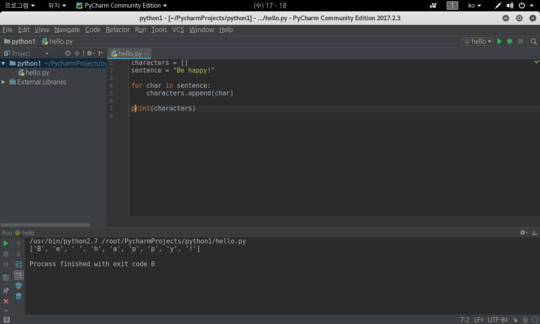The image size is (540, 324).
Task: Open the Navigate menu
Action: point(67,29)
